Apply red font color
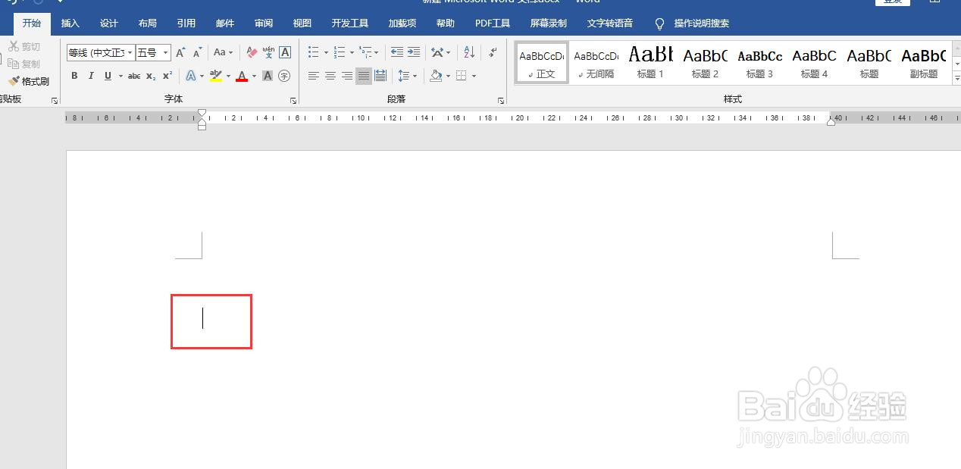The width and height of the screenshot is (961, 469). (x=242, y=76)
